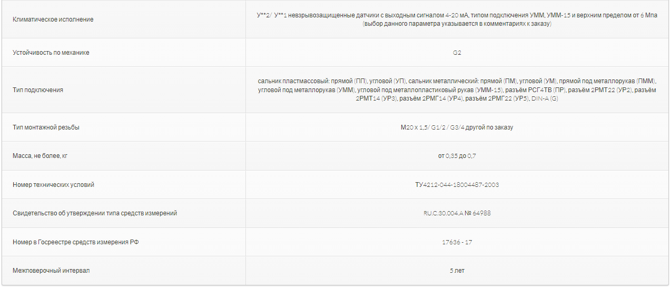The image size is (671, 288).
Task: Select the 'Устойчивость по механике' label cell
Action: pyautogui.click(x=51, y=53)
